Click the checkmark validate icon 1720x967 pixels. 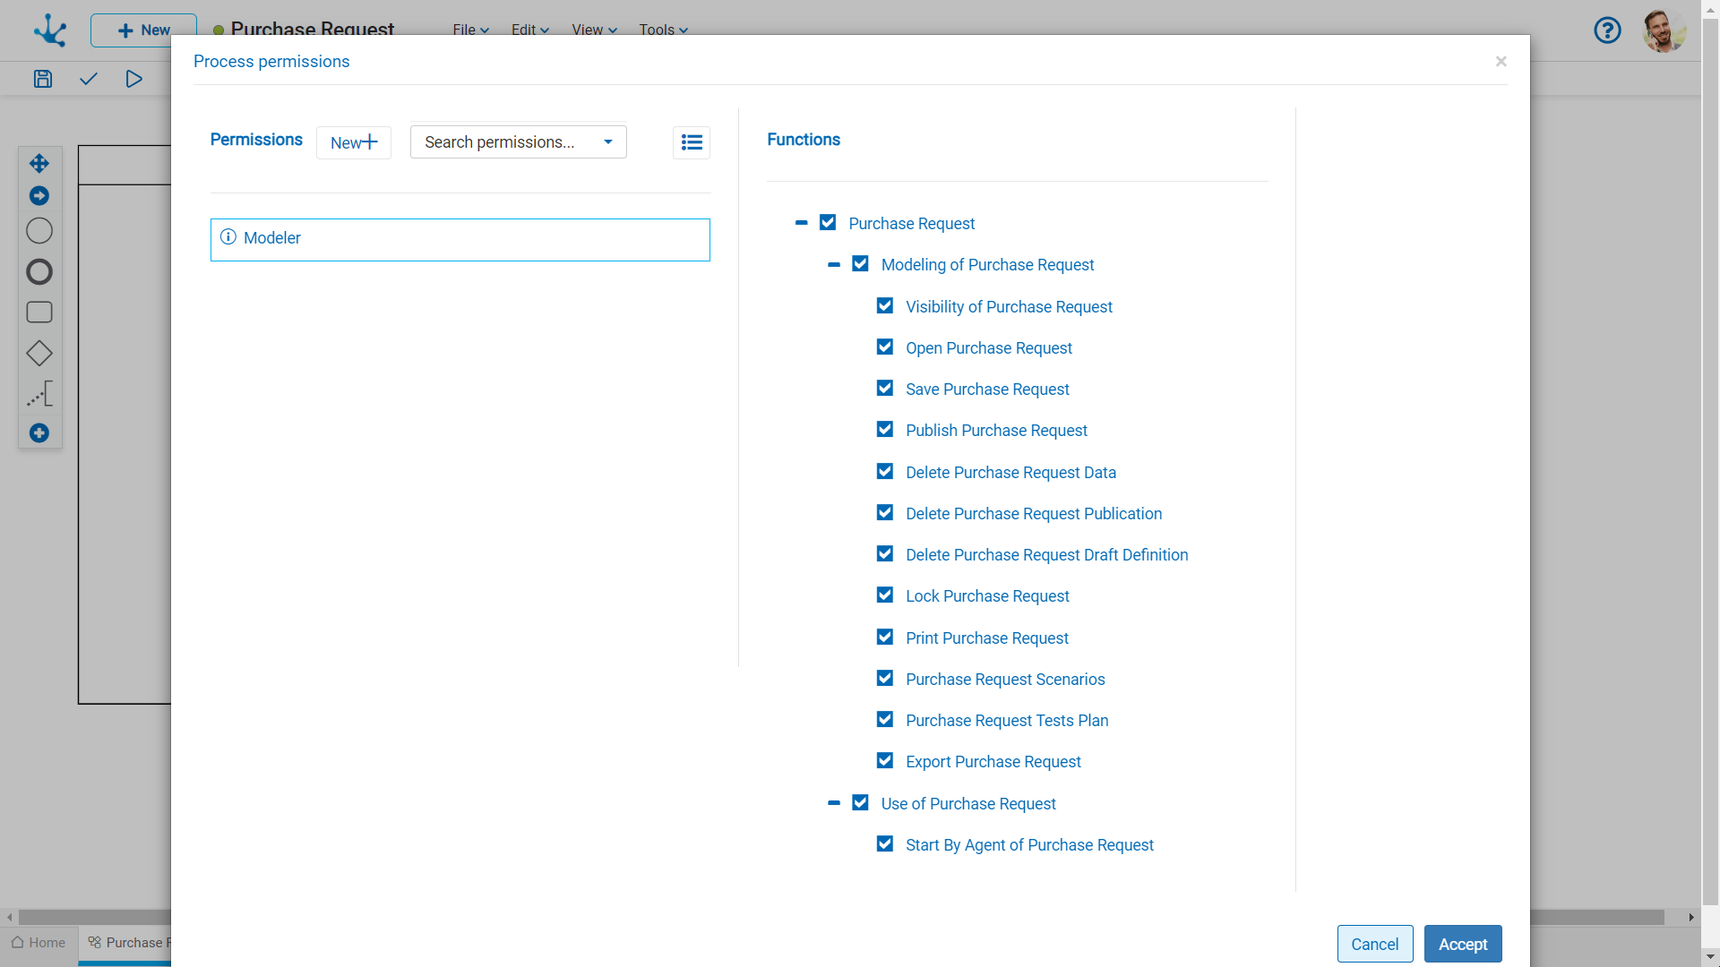coord(88,79)
